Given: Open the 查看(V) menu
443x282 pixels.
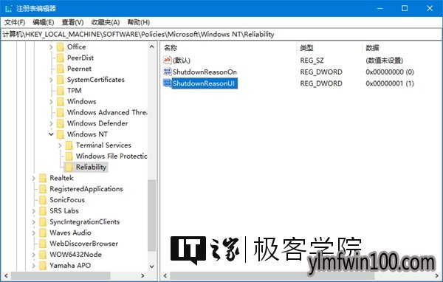Looking at the screenshot, I should point(72,22).
